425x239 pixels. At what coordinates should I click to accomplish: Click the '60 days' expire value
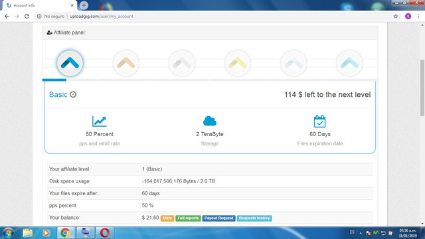(151, 193)
